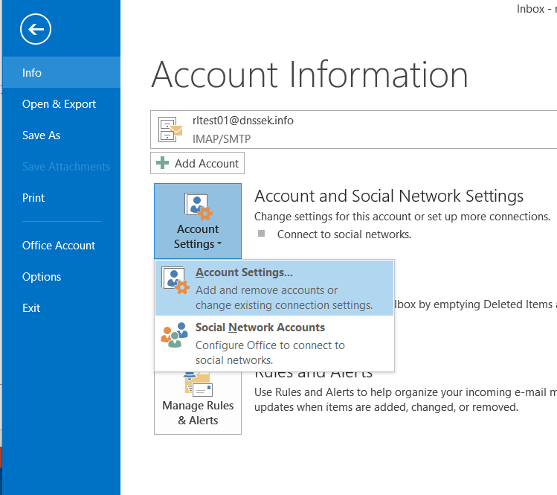This screenshot has width=557, height=495.
Task: Select the Info tab in the sidebar
Action: coord(32,73)
